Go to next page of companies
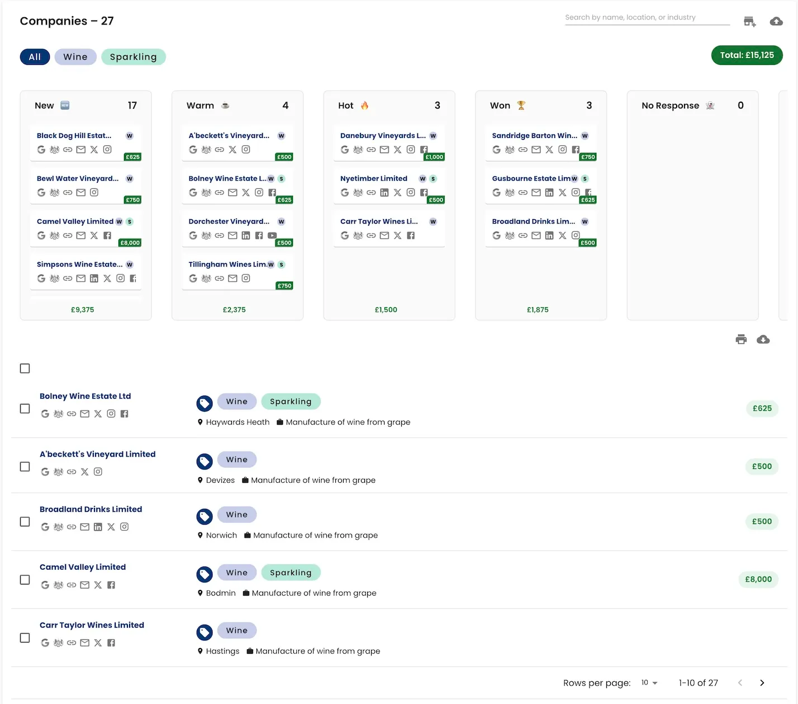The image size is (798, 704). point(762,683)
